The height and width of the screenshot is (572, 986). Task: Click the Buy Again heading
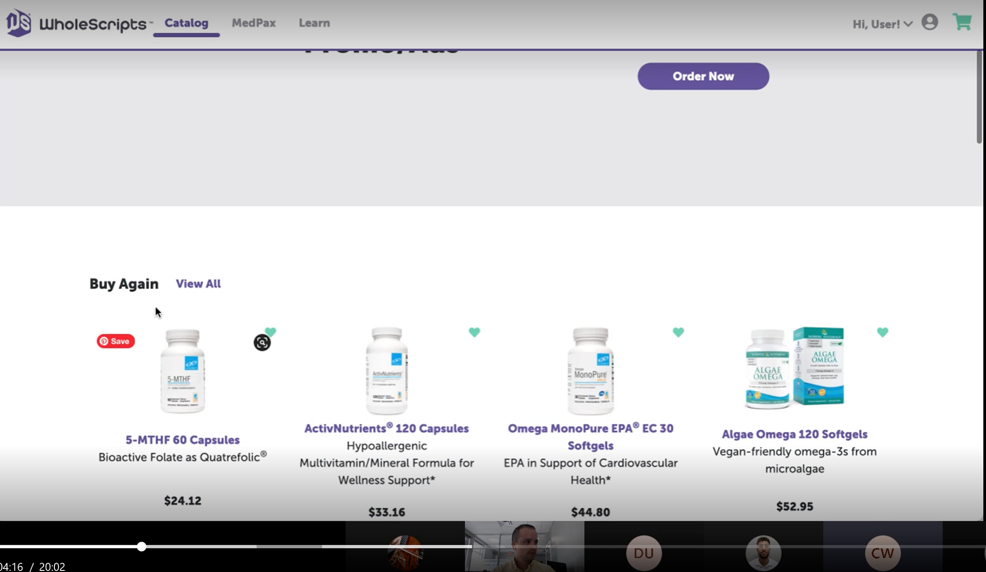(x=124, y=284)
